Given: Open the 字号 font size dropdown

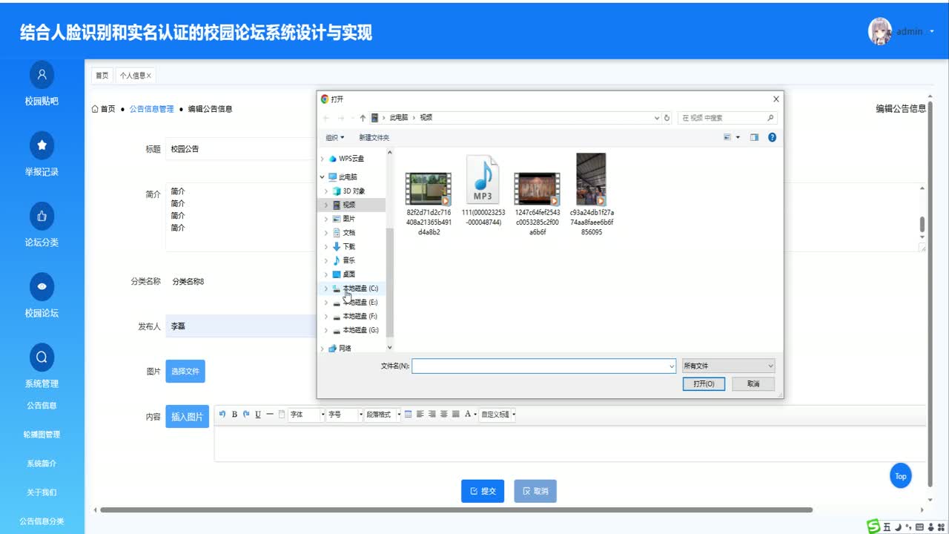Looking at the screenshot, I should click(x=345, y=415).
